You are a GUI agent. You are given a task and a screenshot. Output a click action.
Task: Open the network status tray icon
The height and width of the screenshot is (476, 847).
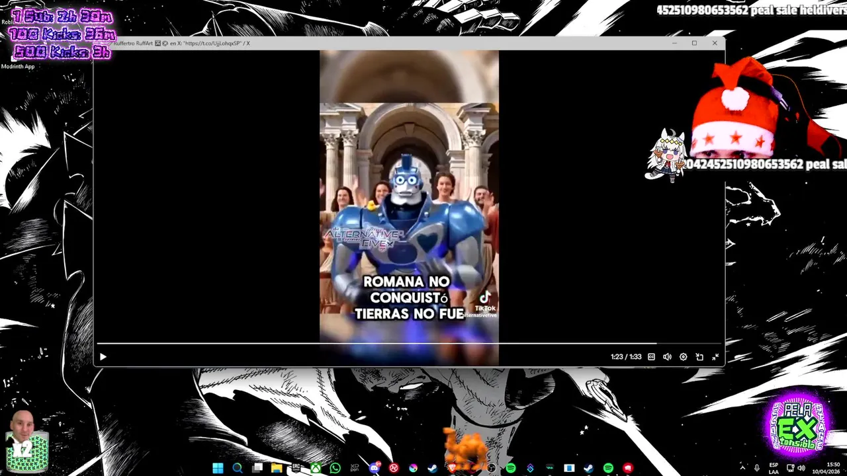tap(790, 468)
